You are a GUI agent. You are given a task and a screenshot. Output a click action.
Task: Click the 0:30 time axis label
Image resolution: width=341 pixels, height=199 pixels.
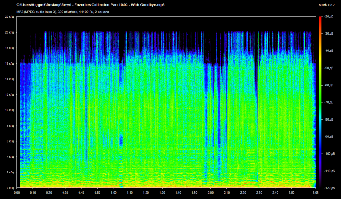click(65, 193)
